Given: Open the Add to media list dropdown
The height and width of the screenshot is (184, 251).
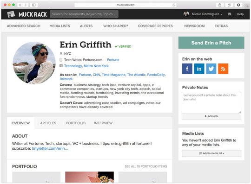Looking at the screenshot, I should 211,153.
